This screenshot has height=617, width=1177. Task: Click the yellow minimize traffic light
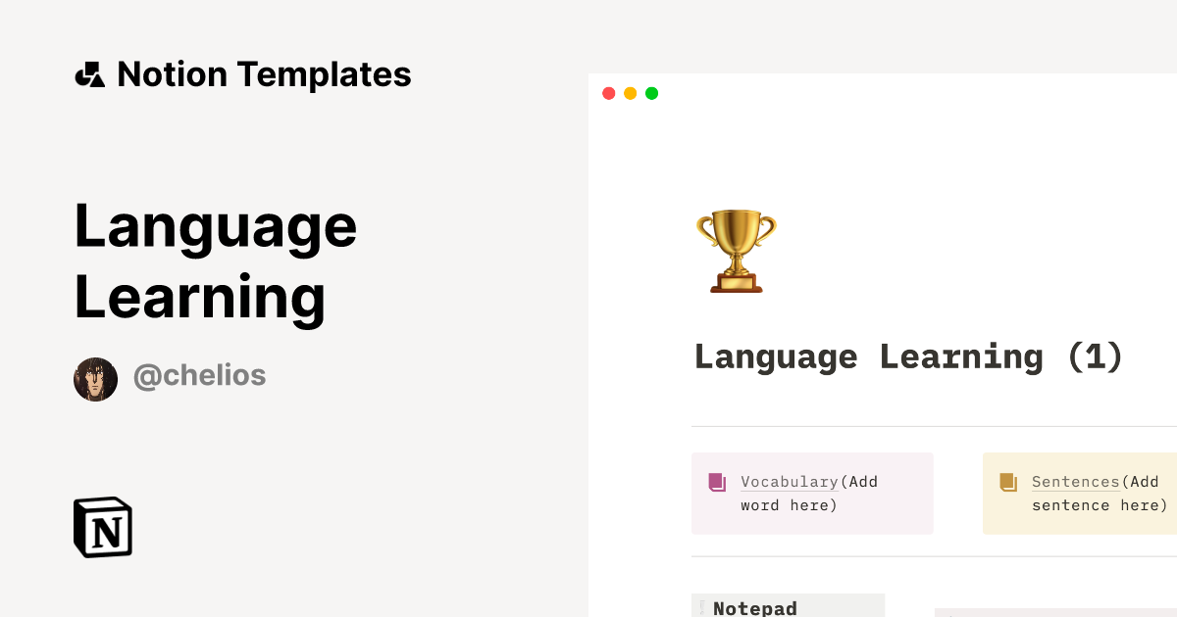click(x=630, y=93)
